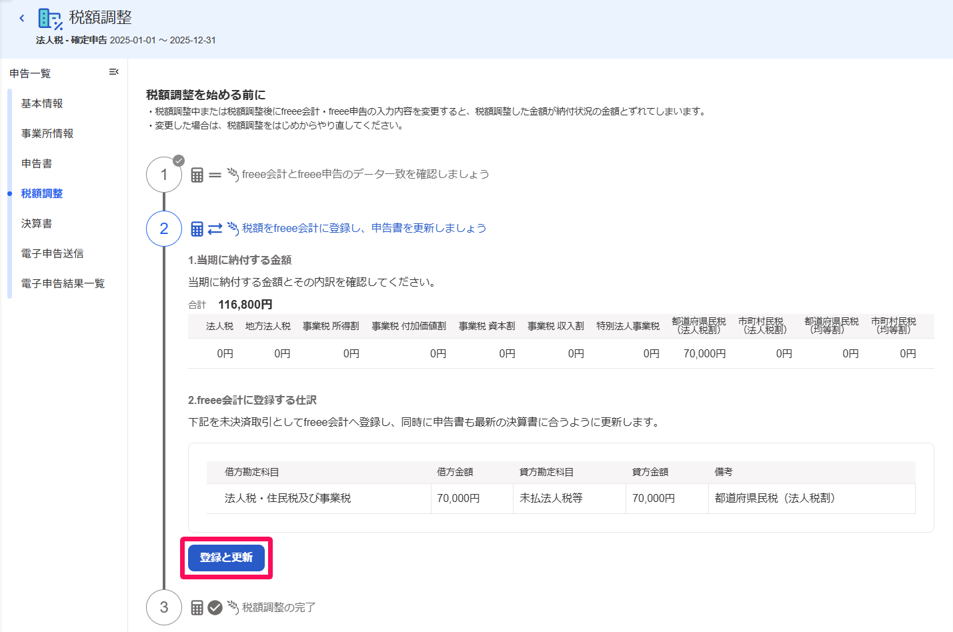
Task: Open 電子申告結果一覧 in the sidebar
Action: tap(63, 283)
